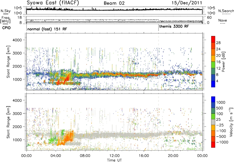Pick the Power colorbar segment between 12 and 16
Image resolution: width=234 pixels, height=162 pixels.
tap(213, 65)
